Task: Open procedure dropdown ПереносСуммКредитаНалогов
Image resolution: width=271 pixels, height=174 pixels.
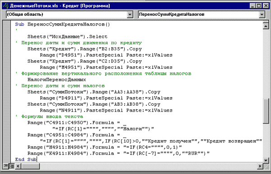Action: tap(262, 14)
